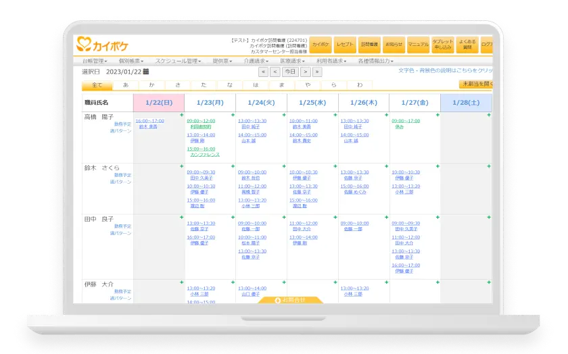Image resolution: width=568 pixels, height=354 pixels.
Task: Add a schedule entry for 田中 良子 on 1/28
Action: pos(489,218)
